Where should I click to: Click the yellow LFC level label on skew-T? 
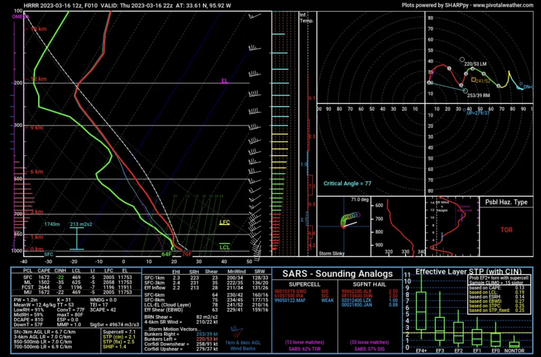tap(225, 222)
